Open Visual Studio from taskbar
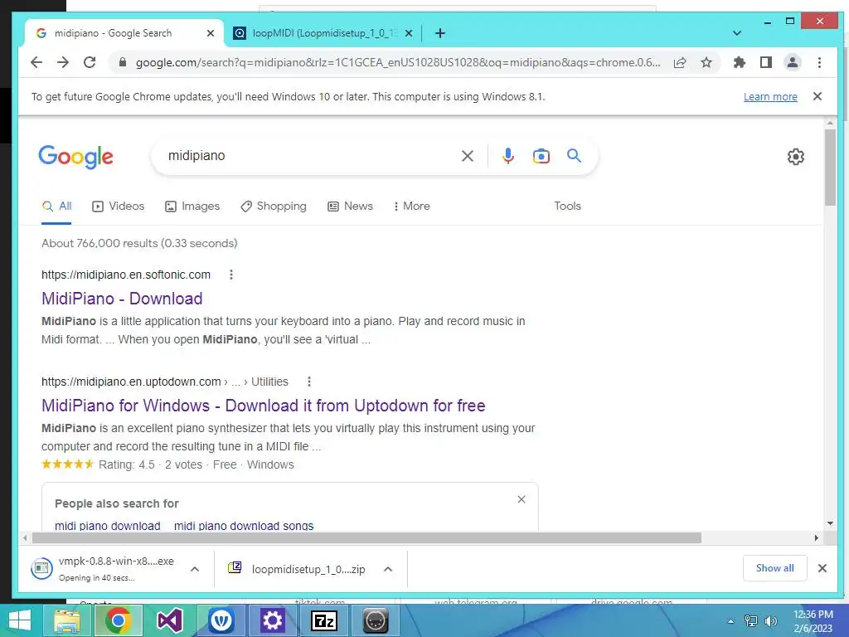This screenshot has height=637, width=849. (169, 620)
